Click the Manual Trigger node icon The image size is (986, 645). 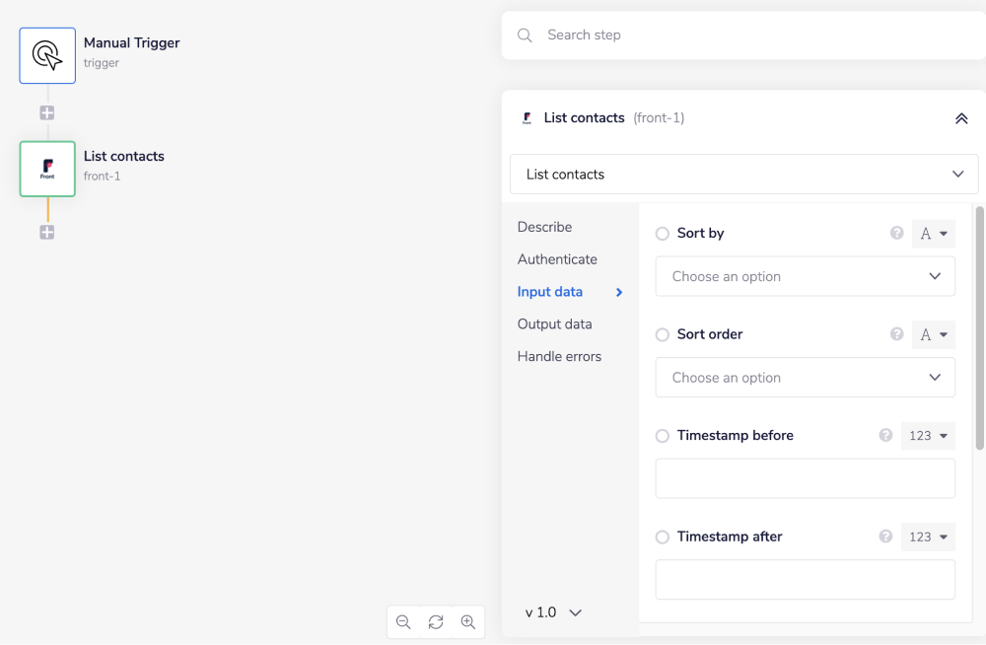click(x=47, y=55)
